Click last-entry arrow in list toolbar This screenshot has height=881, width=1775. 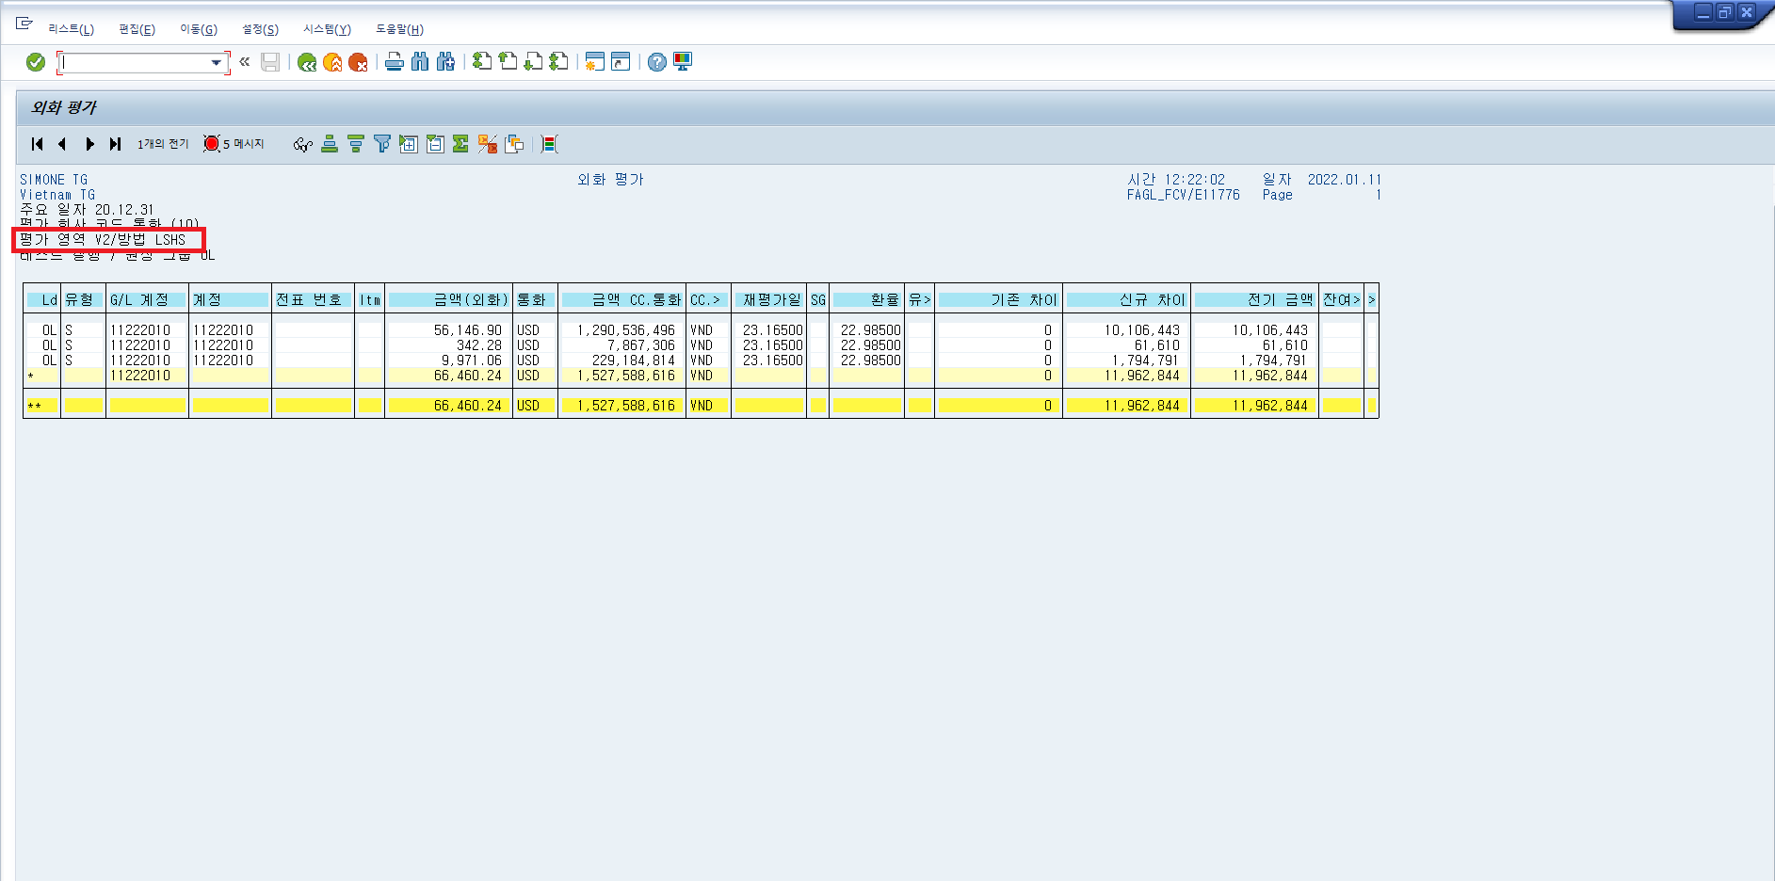click(x=115, y=144)
